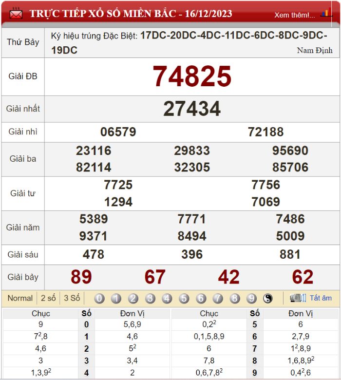
Task: Click second prize number 06579
Action: pos(118,132)
